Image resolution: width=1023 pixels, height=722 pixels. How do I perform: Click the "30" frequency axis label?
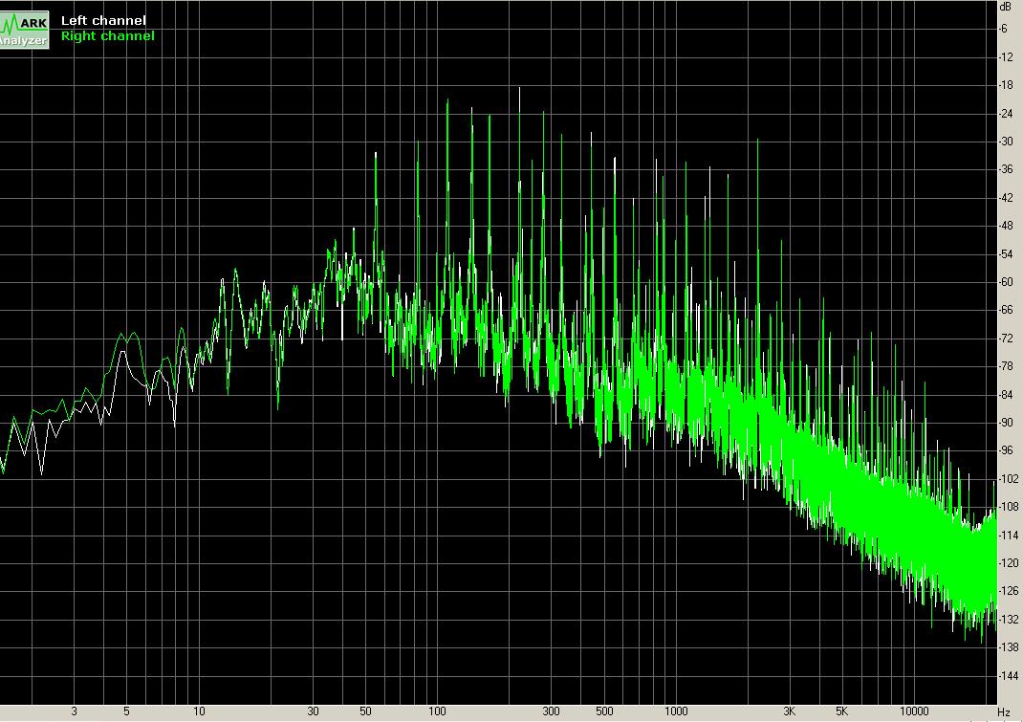click(x=314, y=711)
